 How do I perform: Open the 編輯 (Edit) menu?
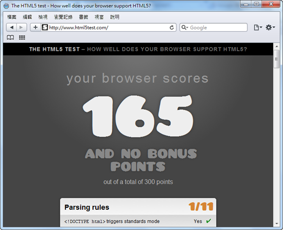click(27, 17)
